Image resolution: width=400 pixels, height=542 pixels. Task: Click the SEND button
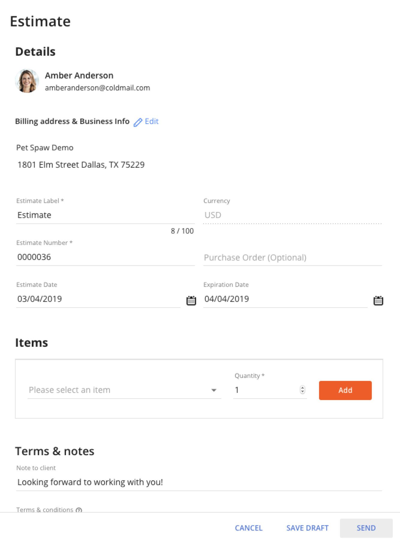366,528
